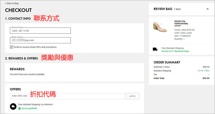This screenshot has height=114, width=215.
Task: Click the Email Address input field
Action: pyautogui.click(x=40, y=40)
